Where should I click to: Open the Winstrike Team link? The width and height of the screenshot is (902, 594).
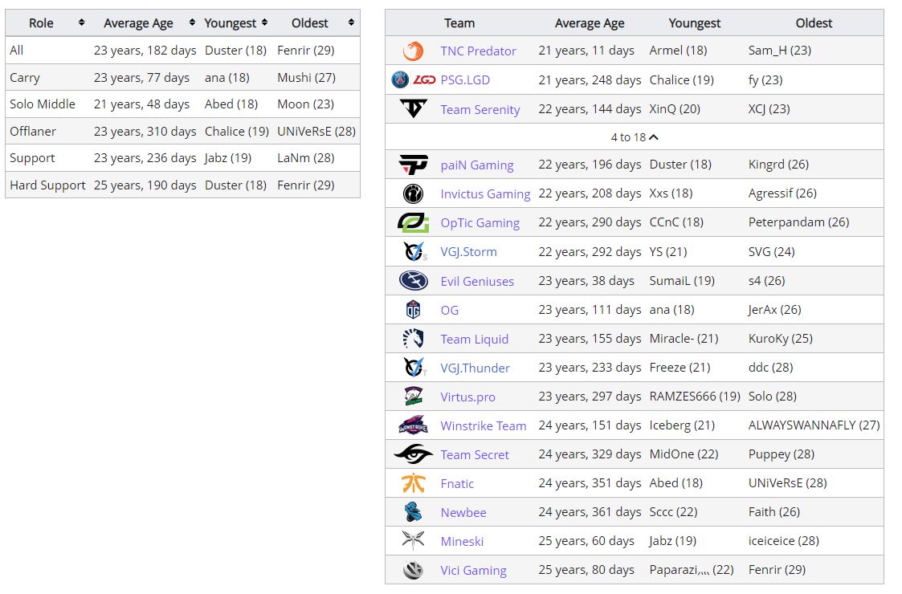[483, 426]
